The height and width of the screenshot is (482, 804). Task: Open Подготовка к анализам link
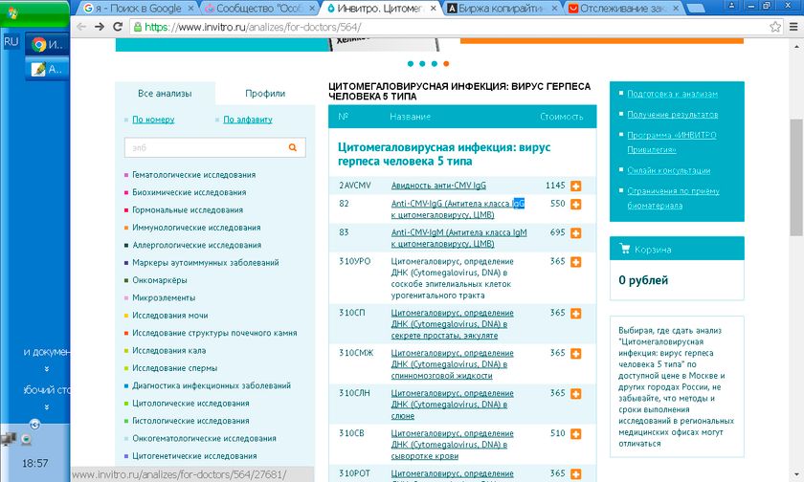tap(672, 94)
